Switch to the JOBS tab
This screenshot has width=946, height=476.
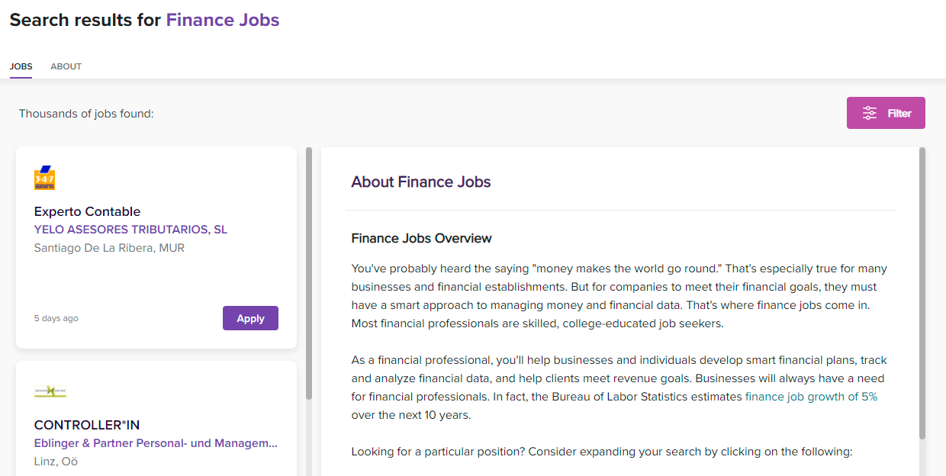coord(21,66)
